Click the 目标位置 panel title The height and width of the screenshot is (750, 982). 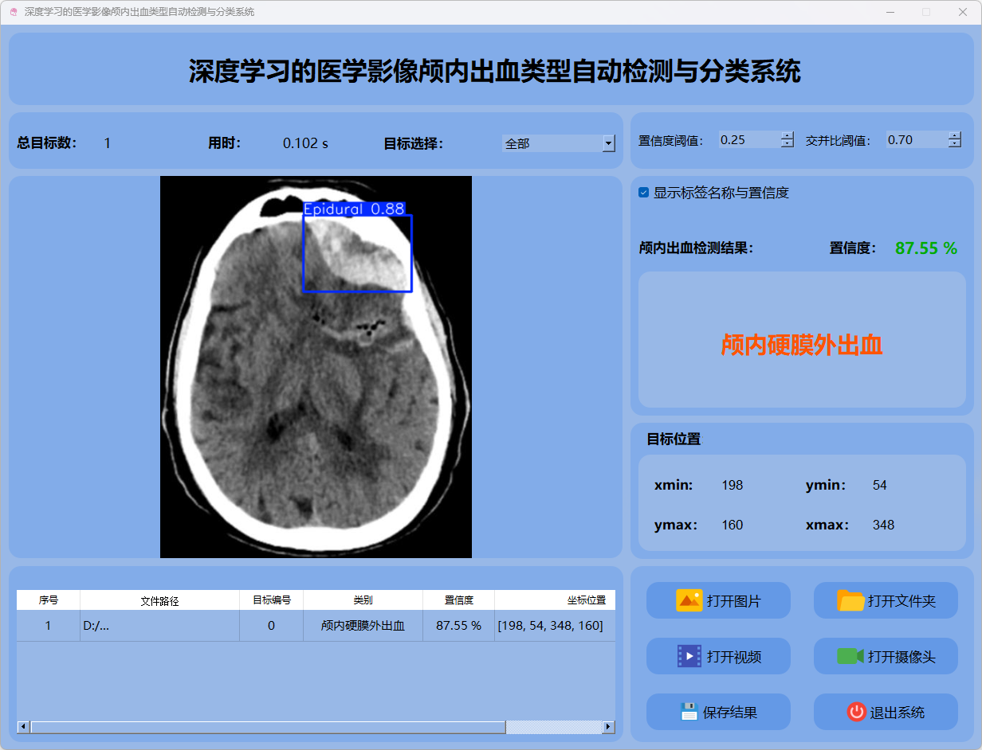pyautogui.click(x=674, y=439)
